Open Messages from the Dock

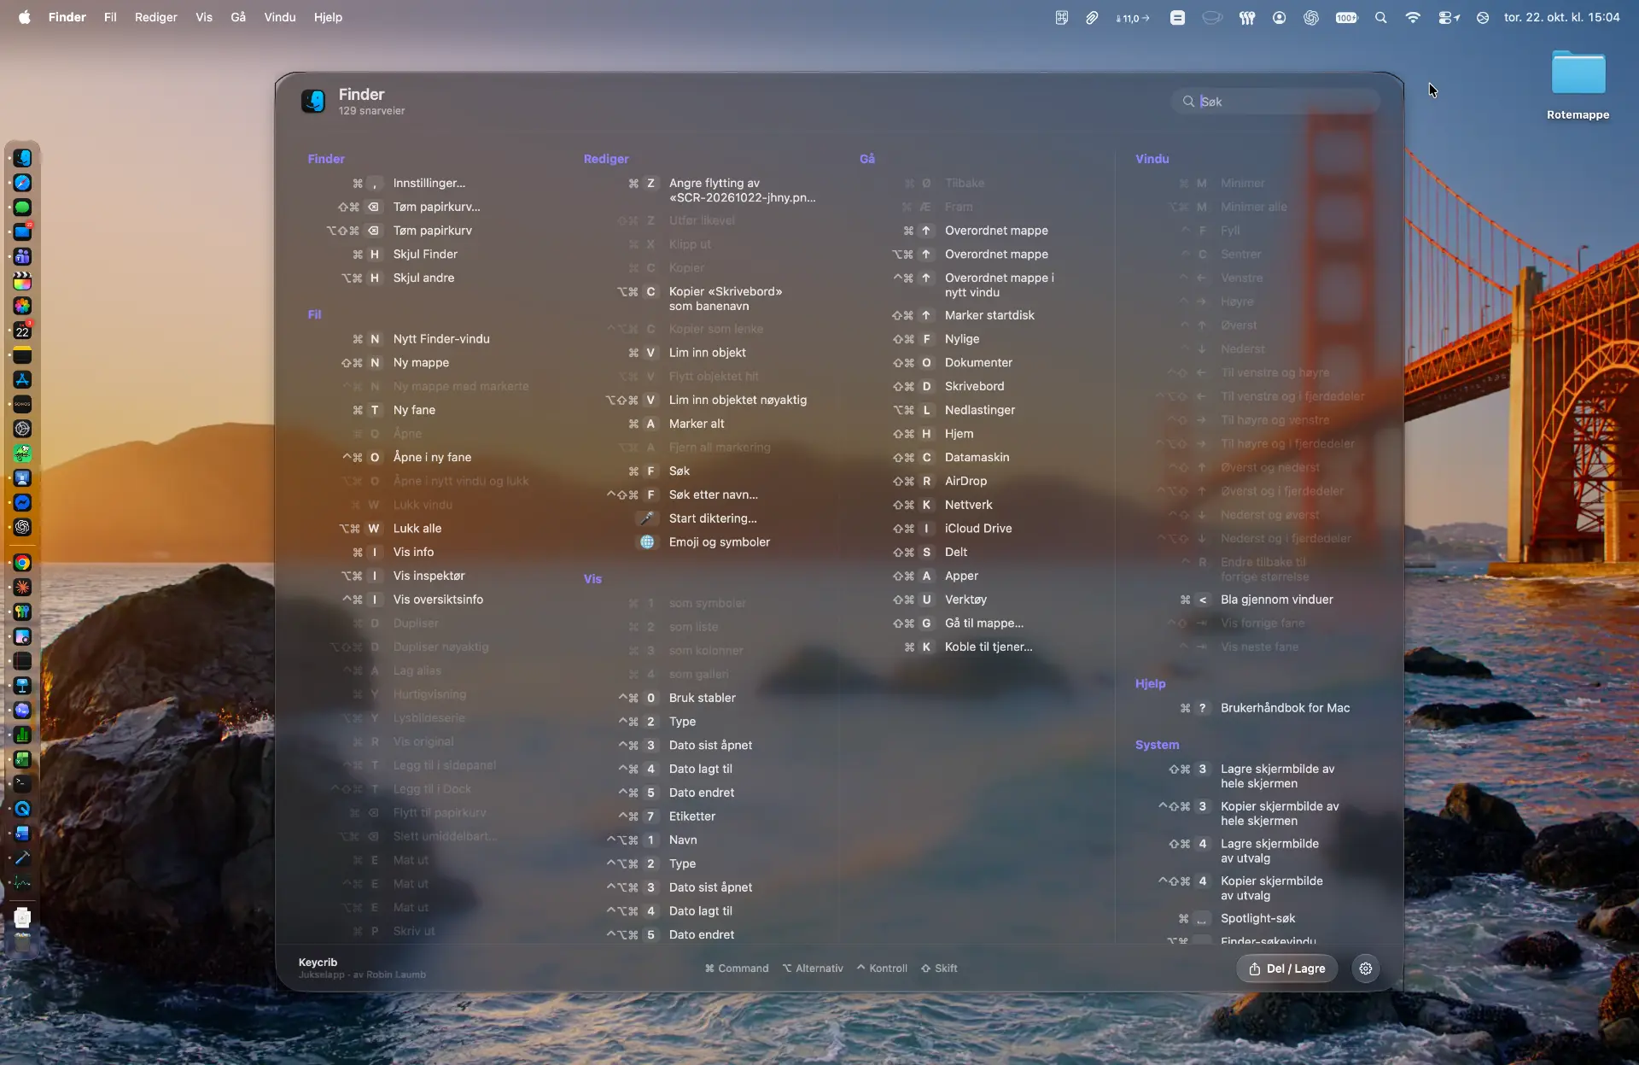point(23,208)
